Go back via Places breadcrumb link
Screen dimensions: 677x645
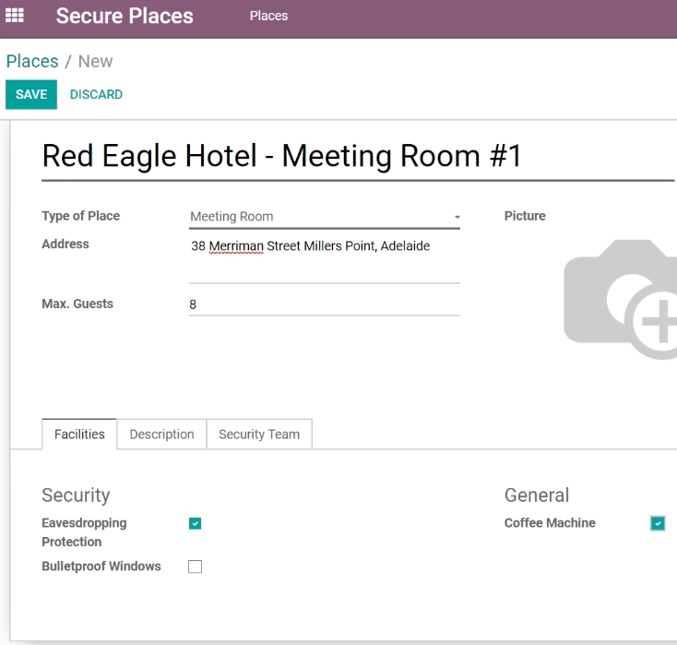[x=32, y=61]
